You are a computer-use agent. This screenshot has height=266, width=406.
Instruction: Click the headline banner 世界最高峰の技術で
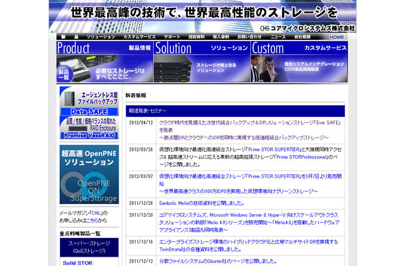pos(204,13)
